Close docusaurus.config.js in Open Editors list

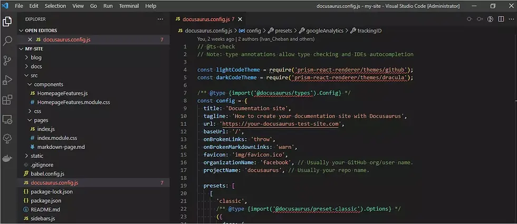pyautogui.click(x=30, y=40)
